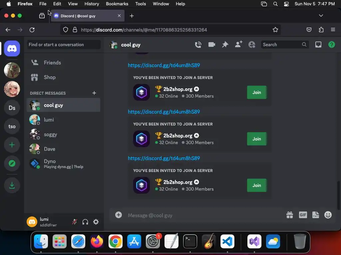Open the Edit menu
341x255 pixels.
tap(57, 4)
